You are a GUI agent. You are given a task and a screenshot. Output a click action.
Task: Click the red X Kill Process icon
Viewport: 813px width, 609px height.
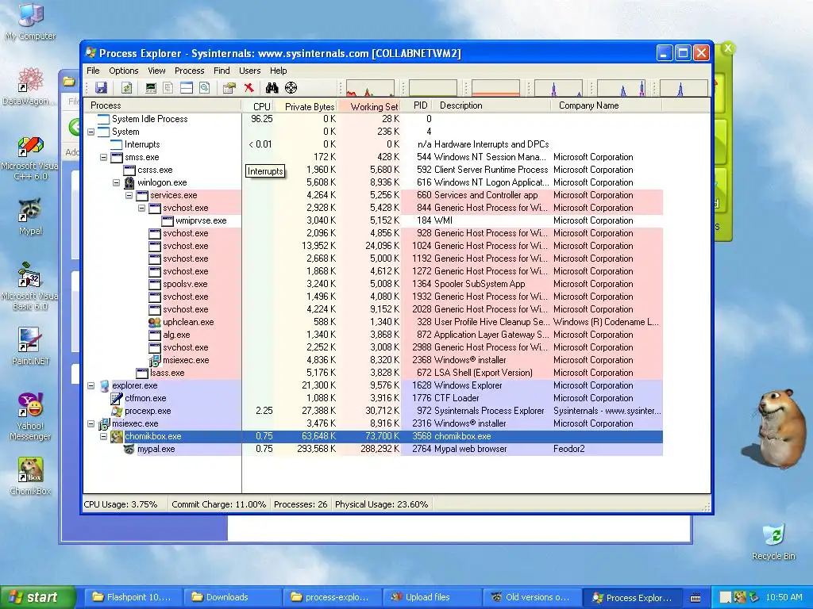[249, 88]
